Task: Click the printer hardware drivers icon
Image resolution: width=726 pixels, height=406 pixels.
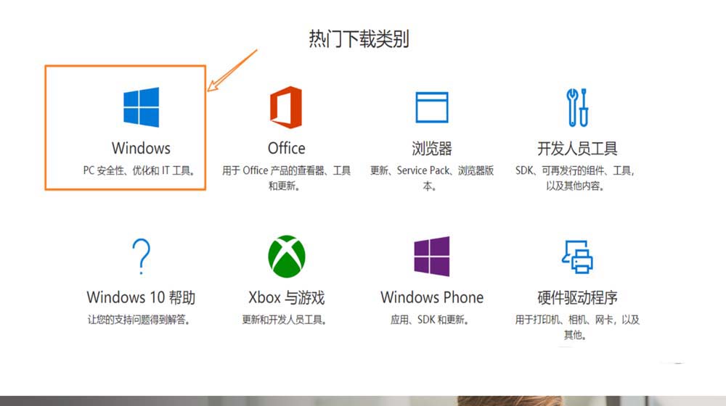Action: (x=577, y=257)
